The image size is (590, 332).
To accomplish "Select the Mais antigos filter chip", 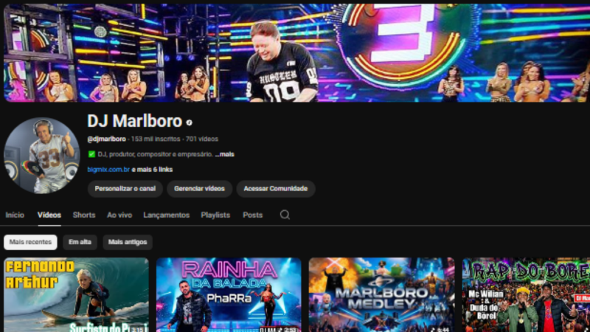I will (x=128, y=242).
